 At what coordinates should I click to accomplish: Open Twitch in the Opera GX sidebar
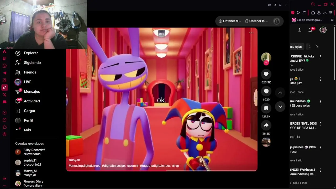tap(4, 59)
